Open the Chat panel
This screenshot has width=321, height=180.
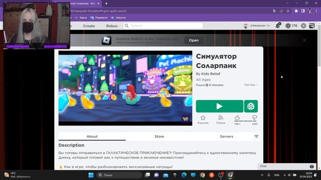286,166
